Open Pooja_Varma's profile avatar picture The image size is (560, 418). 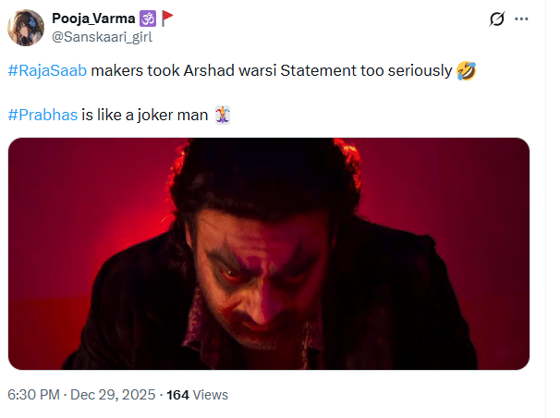[25, 28]
